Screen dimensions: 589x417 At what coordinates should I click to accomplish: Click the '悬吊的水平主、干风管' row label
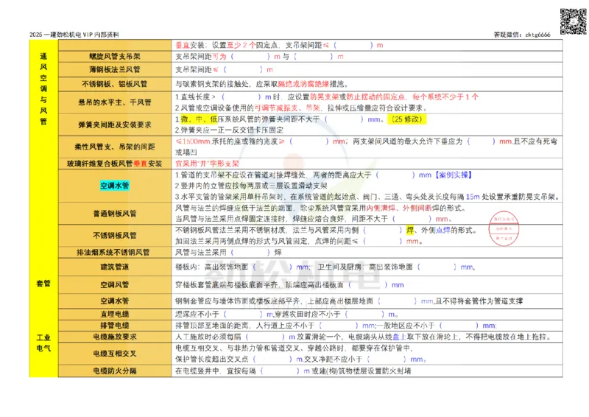click(115, 102)
